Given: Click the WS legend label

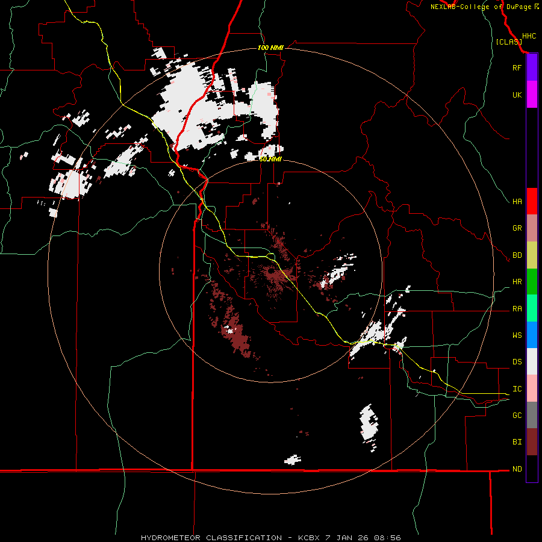Looking at the screenshot, I should click(x=517, y=335).
